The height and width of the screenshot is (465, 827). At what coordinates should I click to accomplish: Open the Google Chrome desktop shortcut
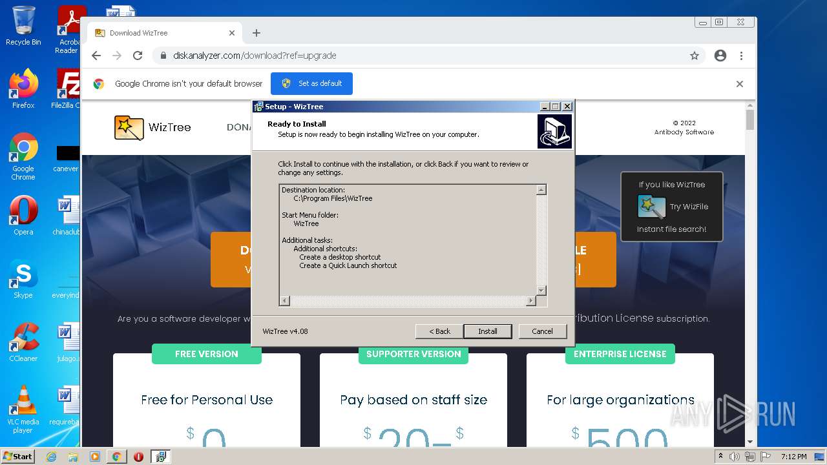pyautogui.click(x=23, y=156)
